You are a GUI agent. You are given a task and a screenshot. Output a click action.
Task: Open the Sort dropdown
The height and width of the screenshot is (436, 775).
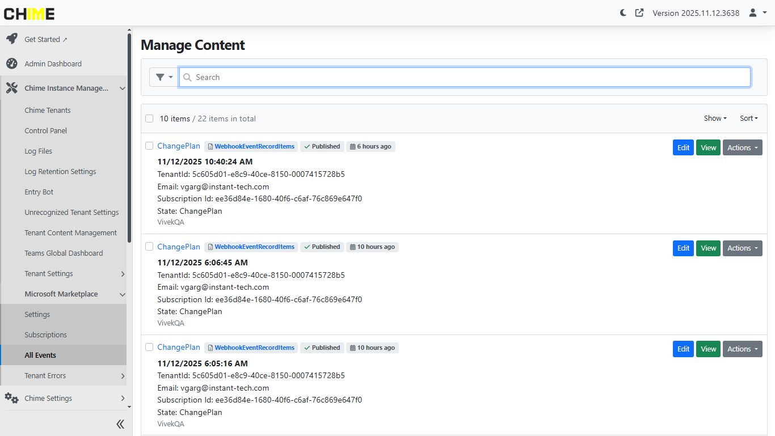(748, 118)
